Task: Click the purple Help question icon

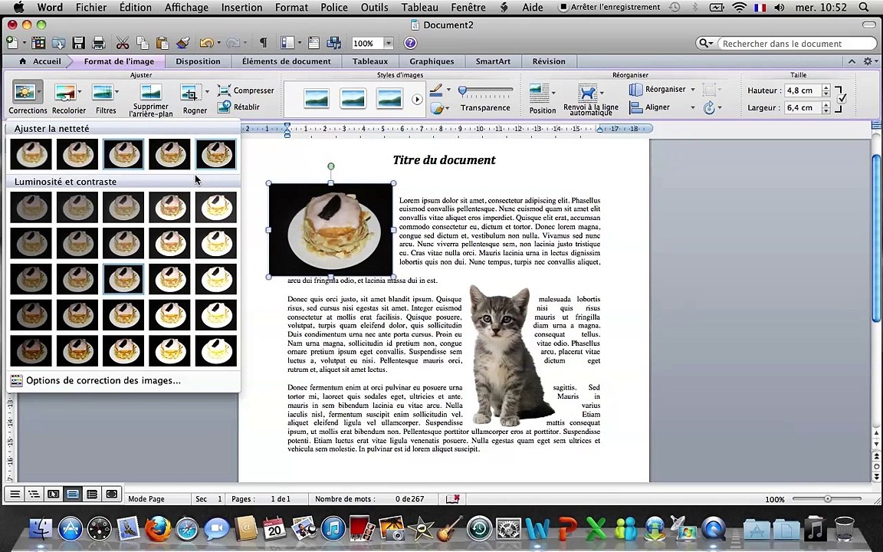Action: pyautogui.click(x=411, y=43)
